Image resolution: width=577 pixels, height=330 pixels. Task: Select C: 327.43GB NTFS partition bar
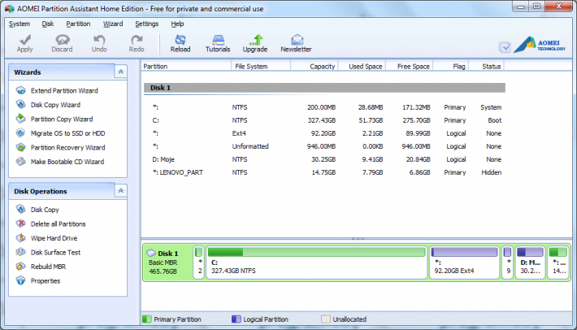(x=316, y=263)
